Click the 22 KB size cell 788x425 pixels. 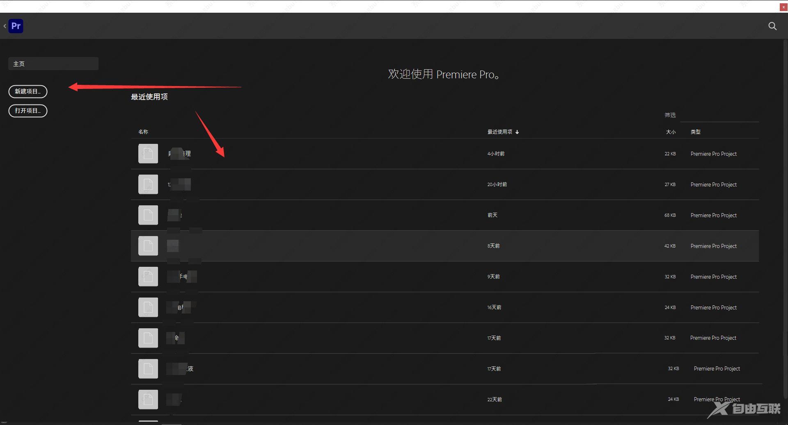pyautogui.click(x=670, y=154)
